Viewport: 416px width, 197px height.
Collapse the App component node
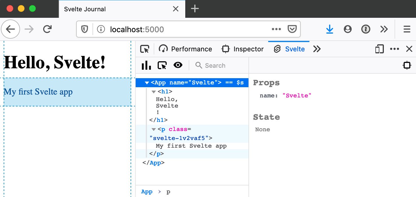(x=147, y=83)
